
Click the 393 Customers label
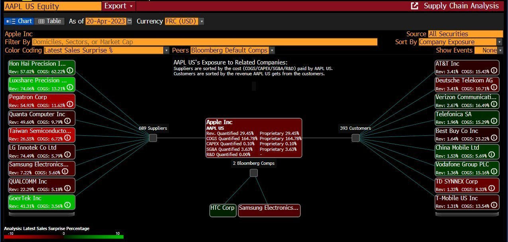click(355, 128)
